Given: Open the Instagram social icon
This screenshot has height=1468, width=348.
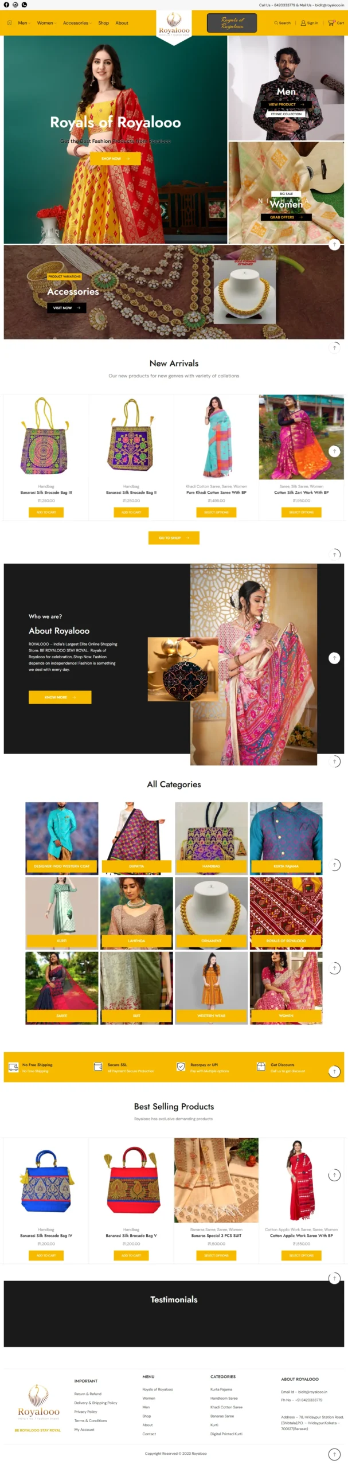Looking at the screenshot, I should tap(15, 5).
